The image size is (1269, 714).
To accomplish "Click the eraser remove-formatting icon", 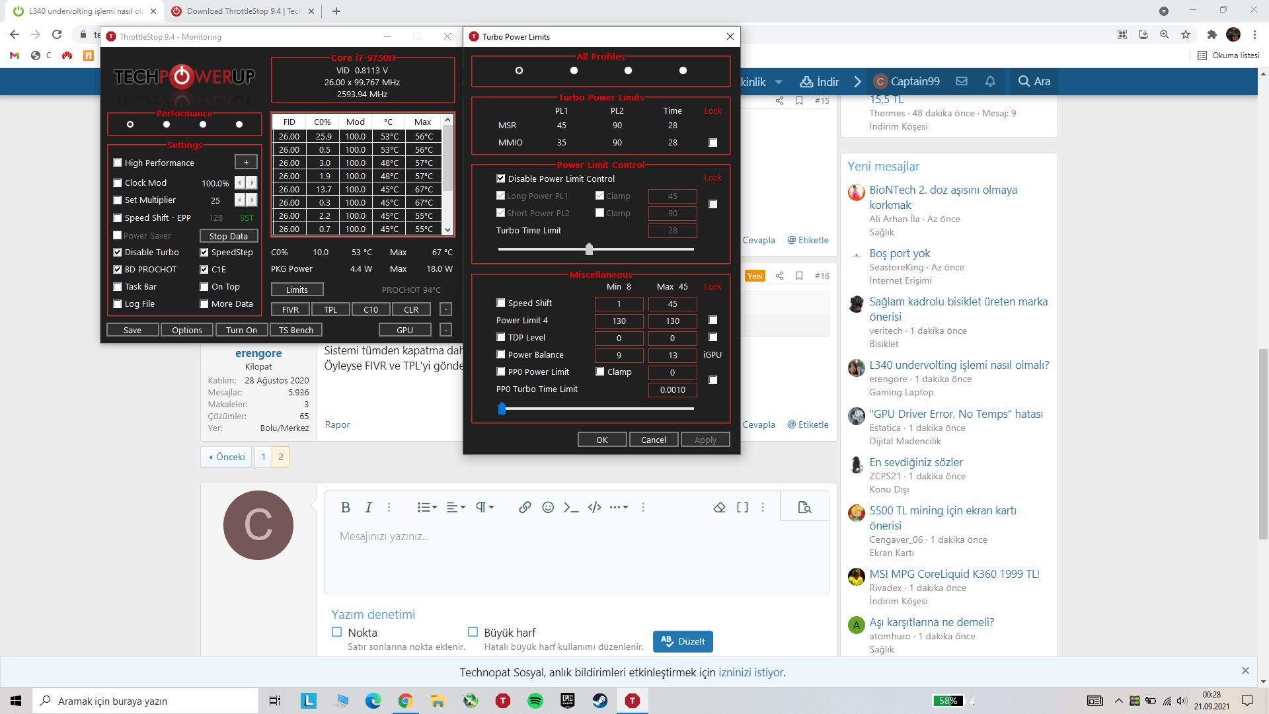I will coord(719,507).
